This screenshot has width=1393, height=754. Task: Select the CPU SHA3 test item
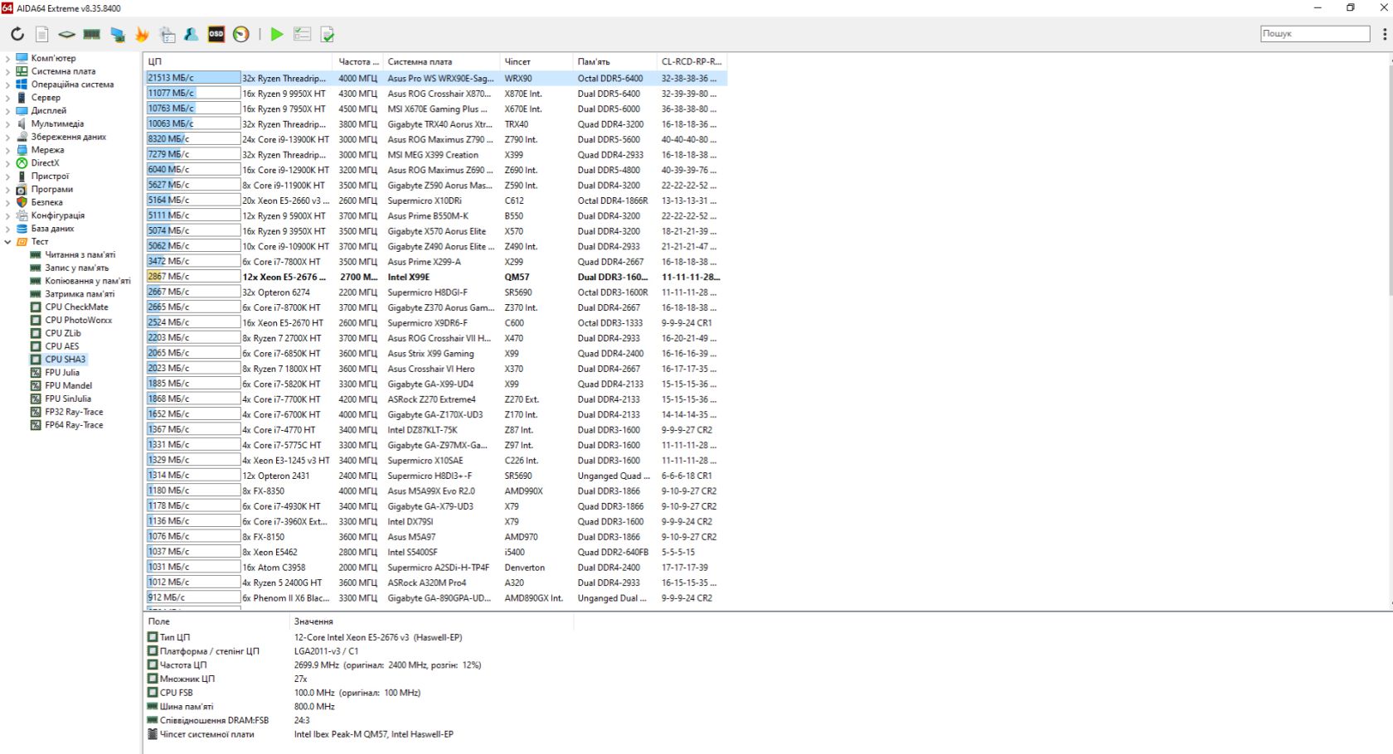pos(65,360)
